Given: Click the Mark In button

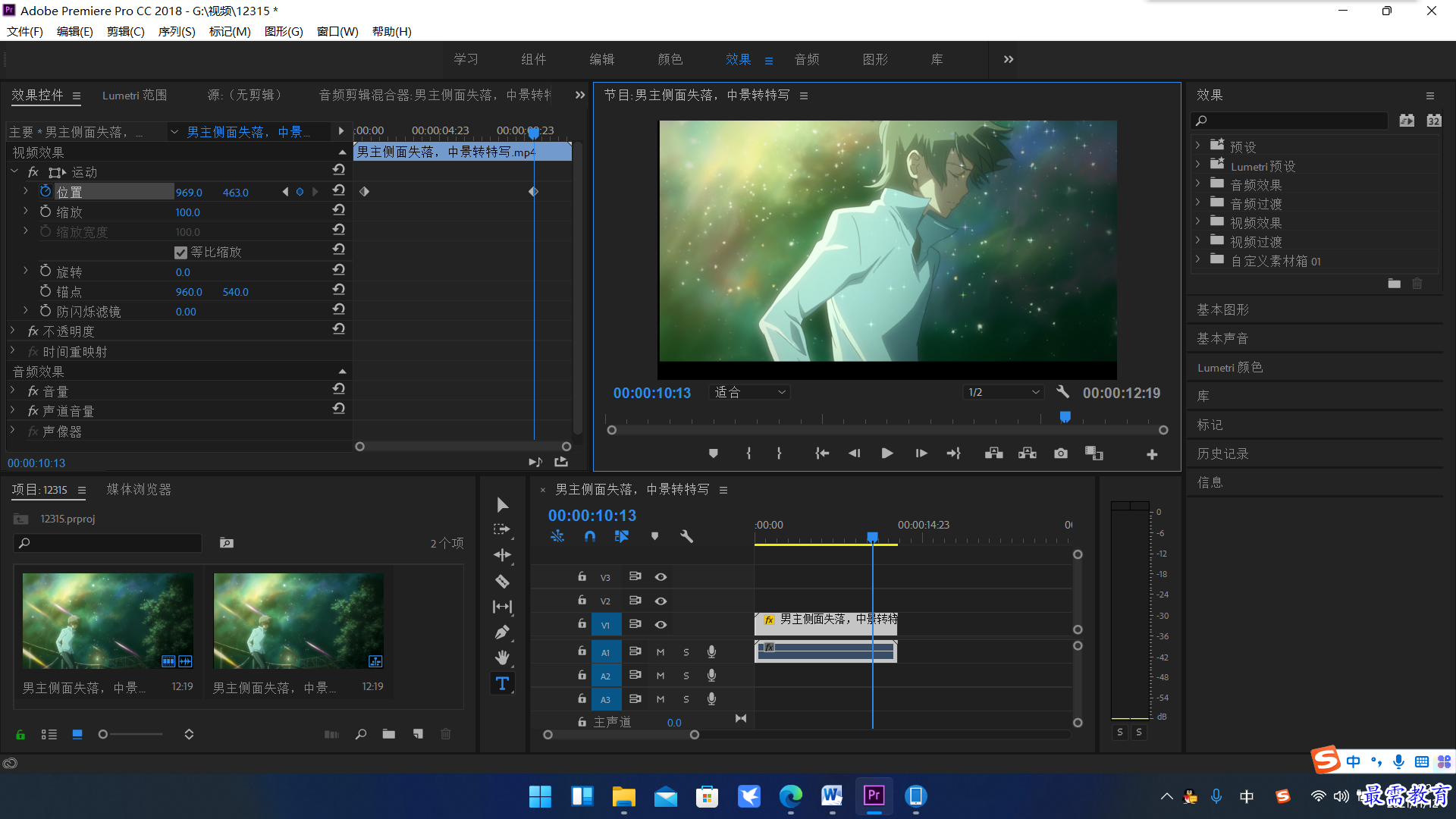Looking at the screenshot, I should 748,453.
